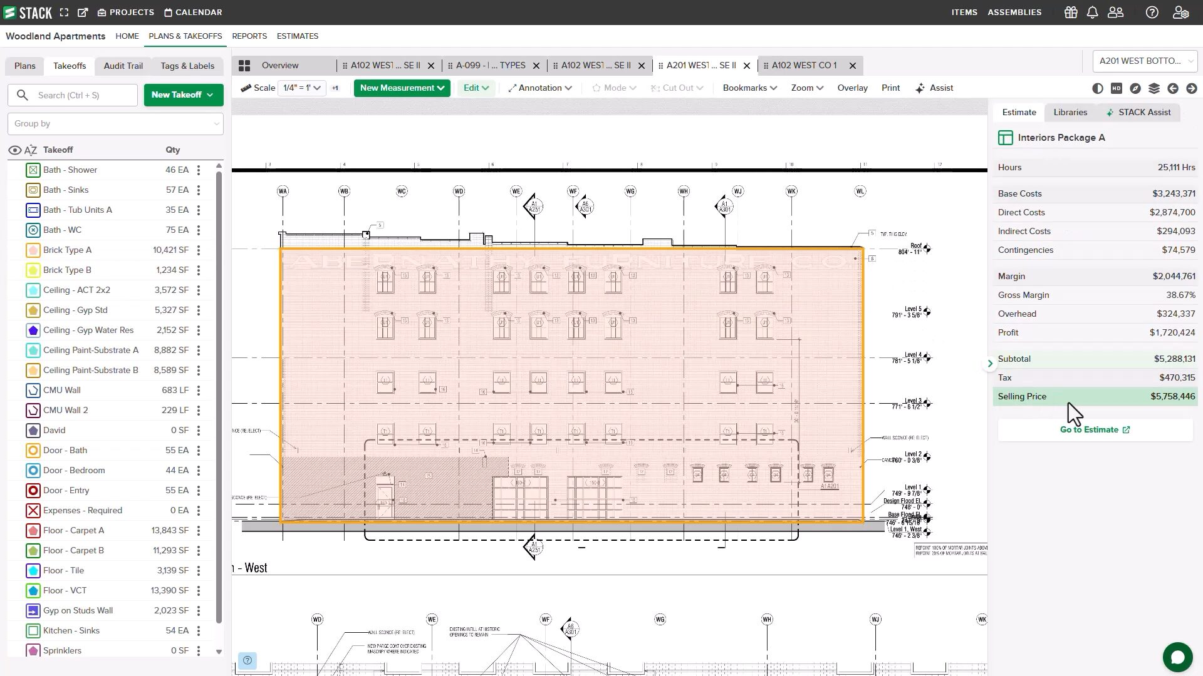Toggle Bath - WC takeoff icon
This screenshot has width=1203, height=676.
pos(33,230)
